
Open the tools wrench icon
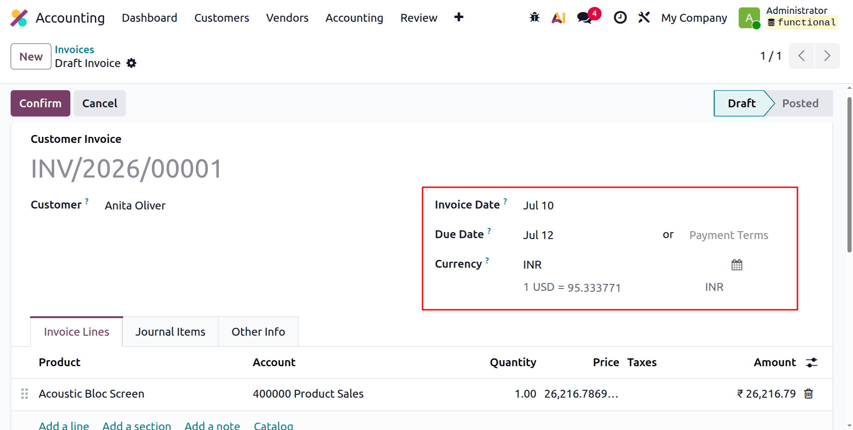point(644,18)
